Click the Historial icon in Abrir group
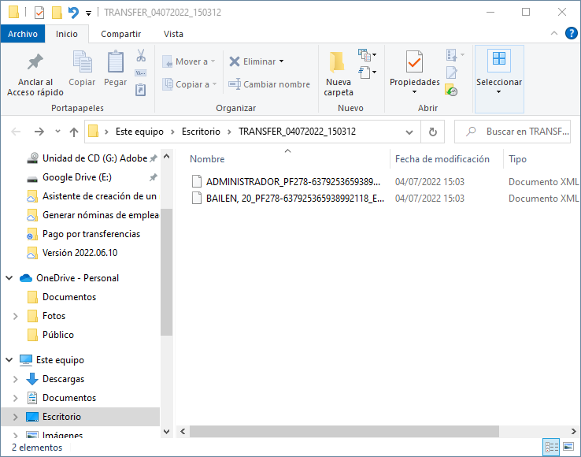The image size is (581, 457). click(452, 90)
